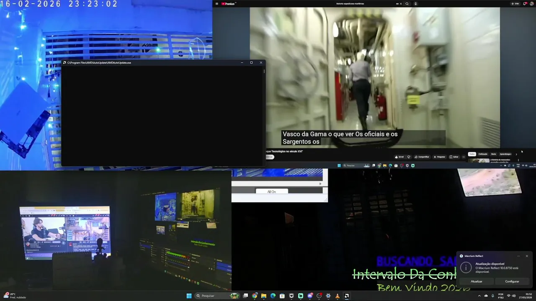Click the microphone tray icon
The width and height of the screenshot is (536, 301).
point(493,296)
